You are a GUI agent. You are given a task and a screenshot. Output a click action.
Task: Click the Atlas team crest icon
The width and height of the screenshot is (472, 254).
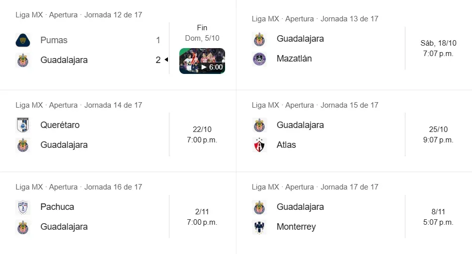pyautogui.click(x=259, y=145)
